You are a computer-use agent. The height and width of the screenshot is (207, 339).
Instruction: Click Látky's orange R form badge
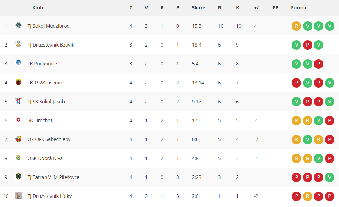(307, 196)
